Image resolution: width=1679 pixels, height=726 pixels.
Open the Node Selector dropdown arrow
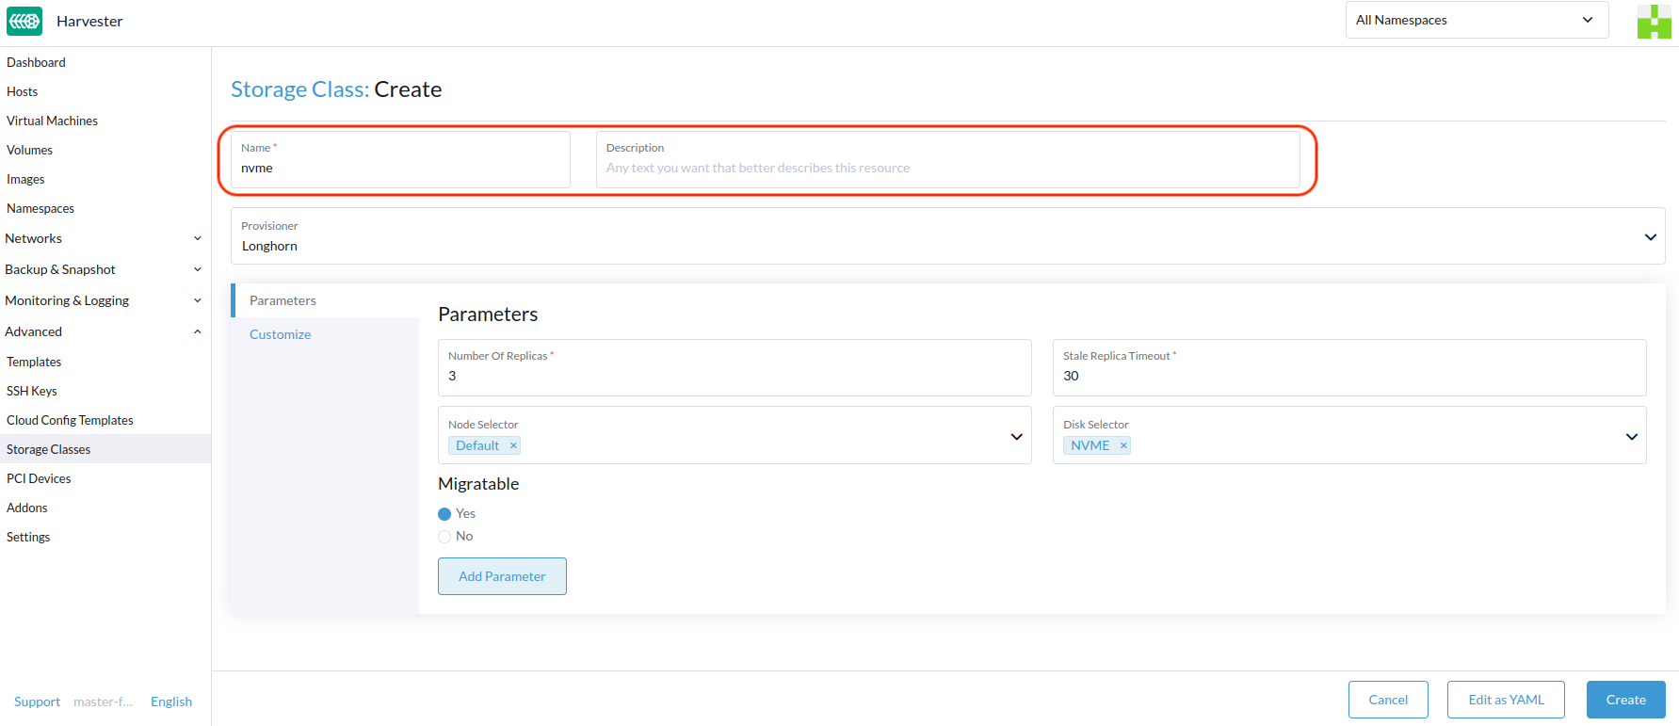1016,436
